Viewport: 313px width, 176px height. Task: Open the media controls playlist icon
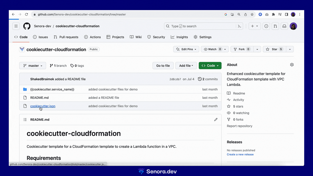tap(280, 14)
